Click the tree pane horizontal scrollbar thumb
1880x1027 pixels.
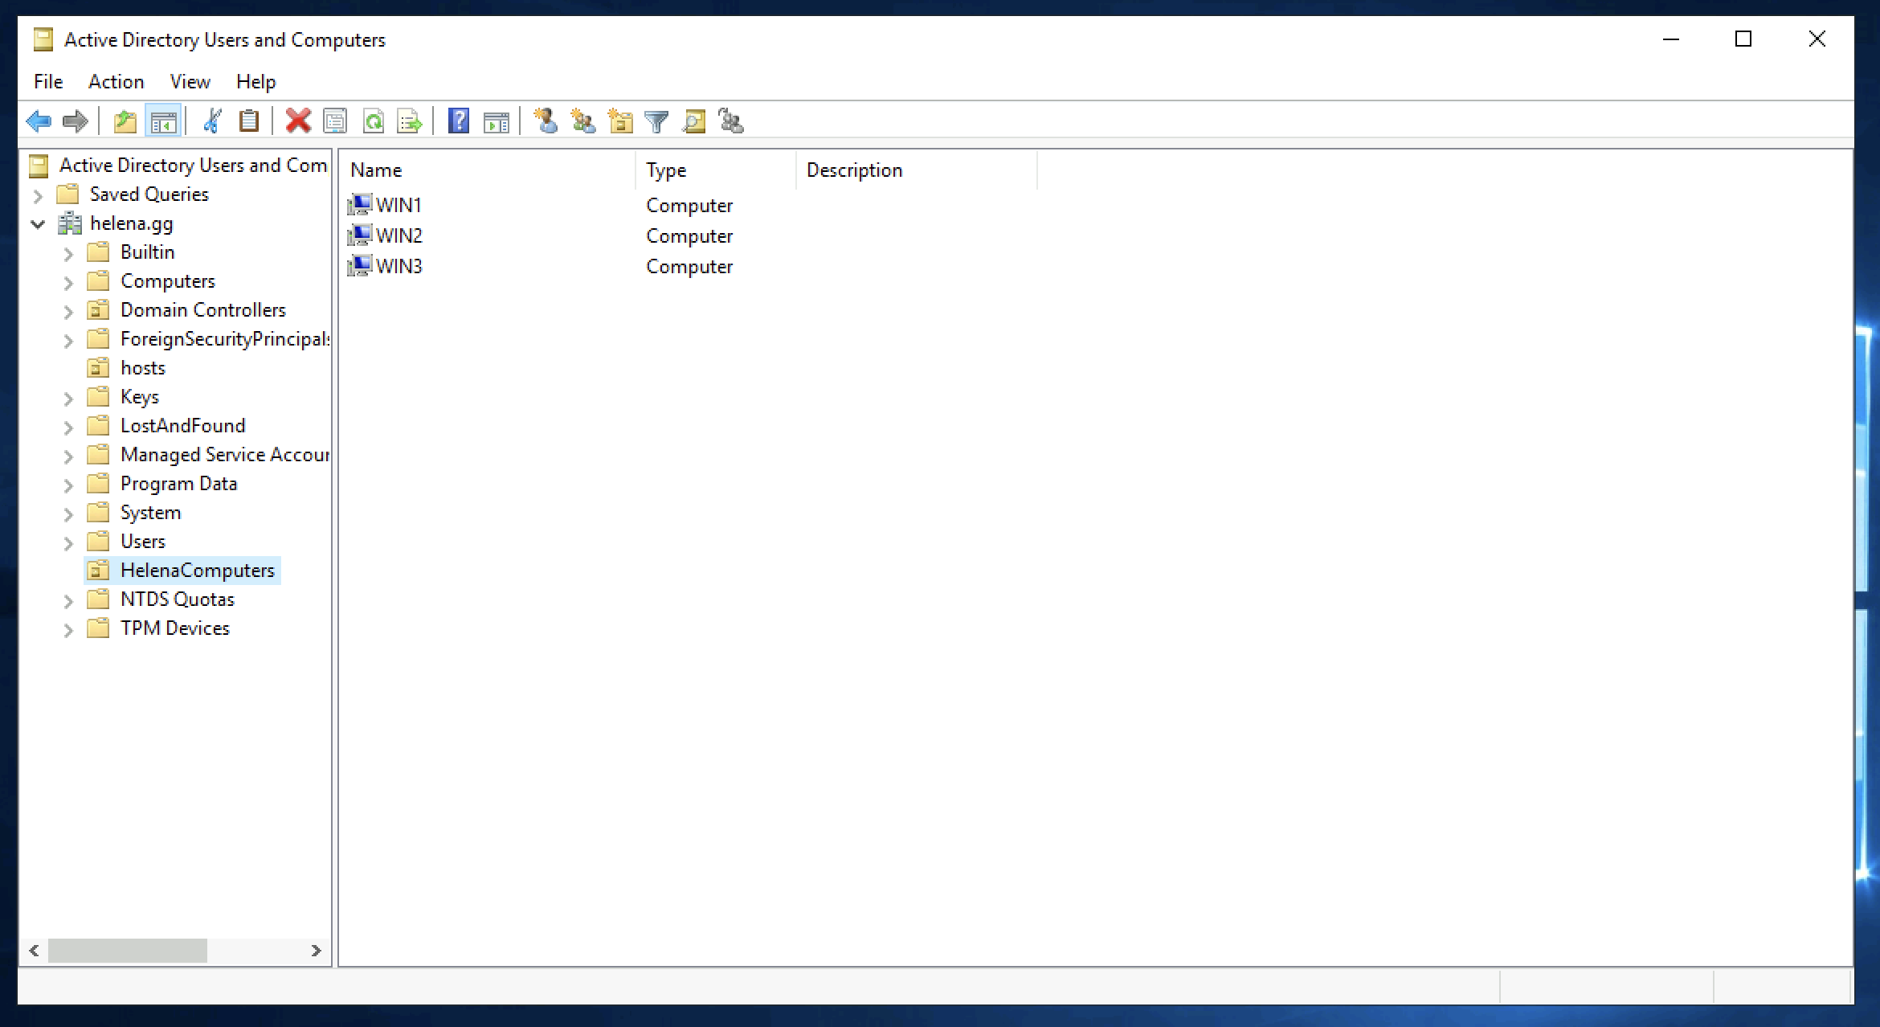point(127,951)
